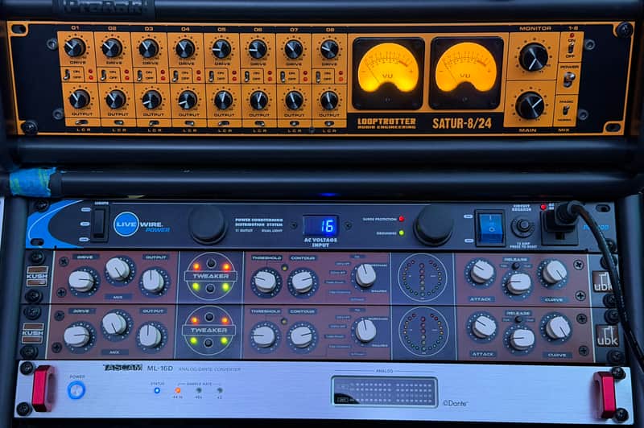Click the left VU meter on Satur-8/24
644x428 pixels.
click(x=388, y=73)
